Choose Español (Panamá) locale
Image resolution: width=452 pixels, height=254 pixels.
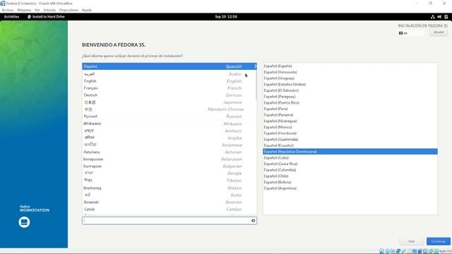[x=350, y=115]
